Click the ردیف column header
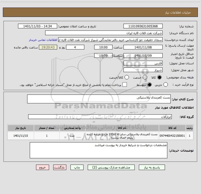 click(190, 128)
